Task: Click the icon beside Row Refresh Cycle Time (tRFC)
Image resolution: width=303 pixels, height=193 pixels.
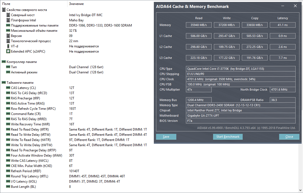Action: [x=8, y=109]
